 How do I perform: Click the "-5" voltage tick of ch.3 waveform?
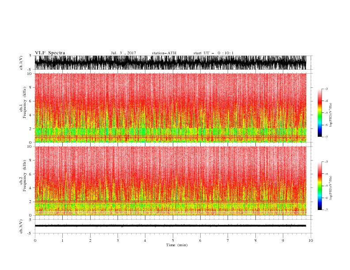pos(30,233)
